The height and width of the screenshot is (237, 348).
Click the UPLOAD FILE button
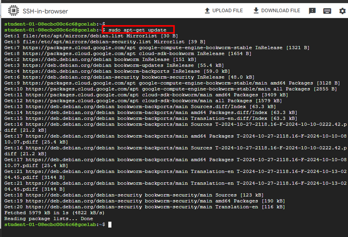[x=224, y=11]
